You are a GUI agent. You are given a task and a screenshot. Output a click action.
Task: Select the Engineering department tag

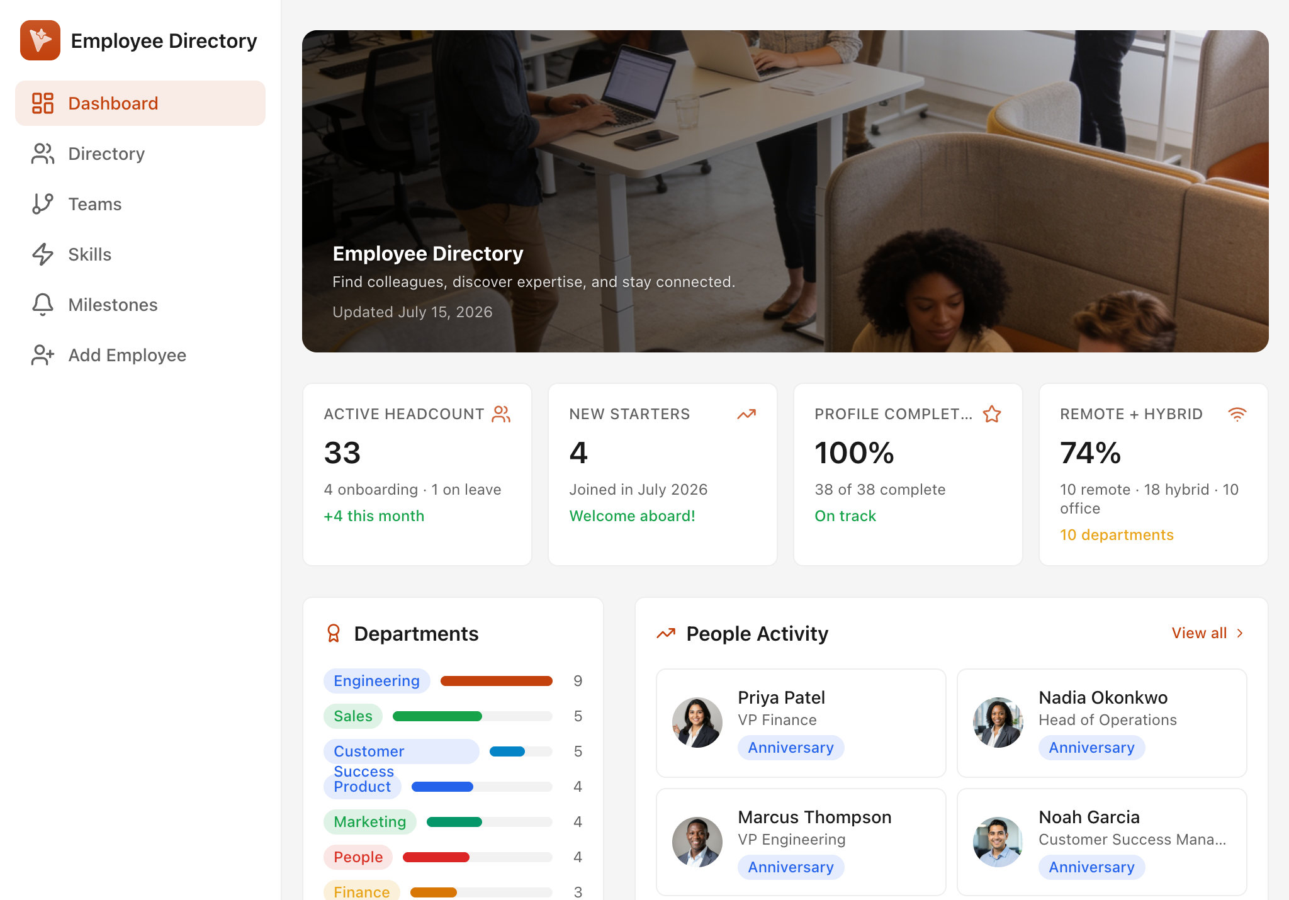pyautogui.click(x=376, y=681)
